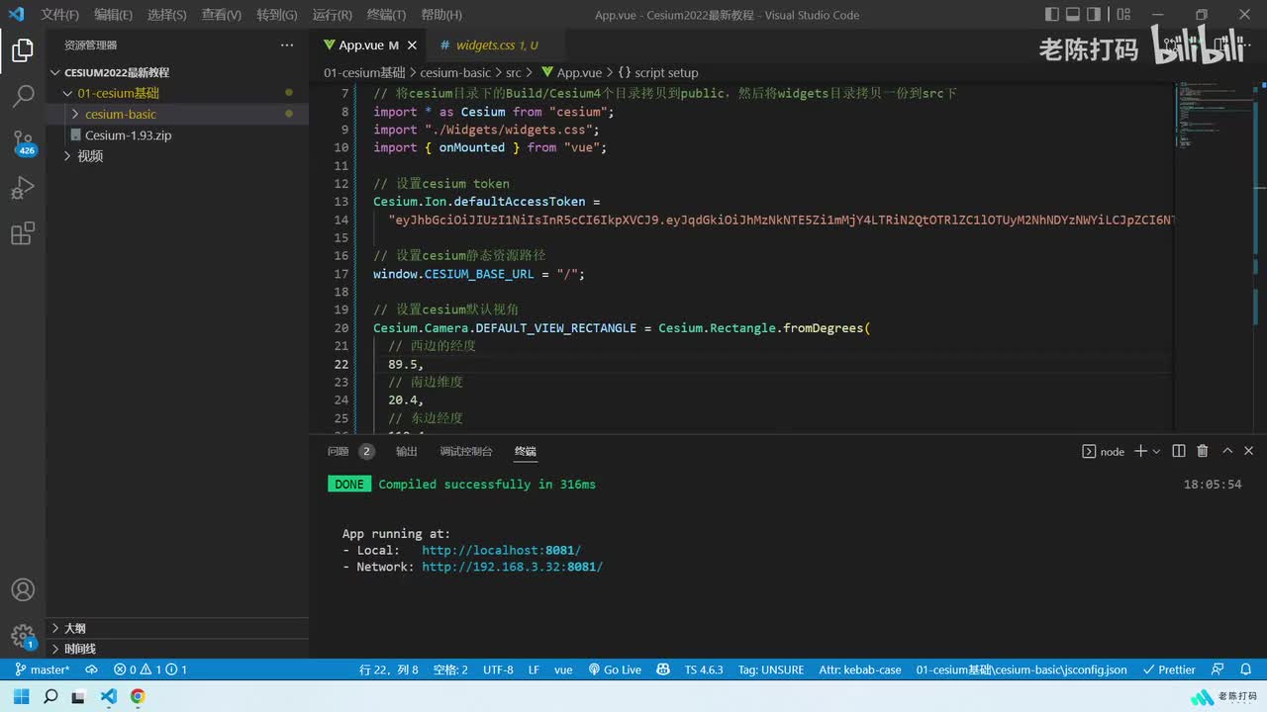Click the Accounts icon in activity bar
Image resolution: width=1267 pixels, height=712 pixels.
click(x=23, y=589)
